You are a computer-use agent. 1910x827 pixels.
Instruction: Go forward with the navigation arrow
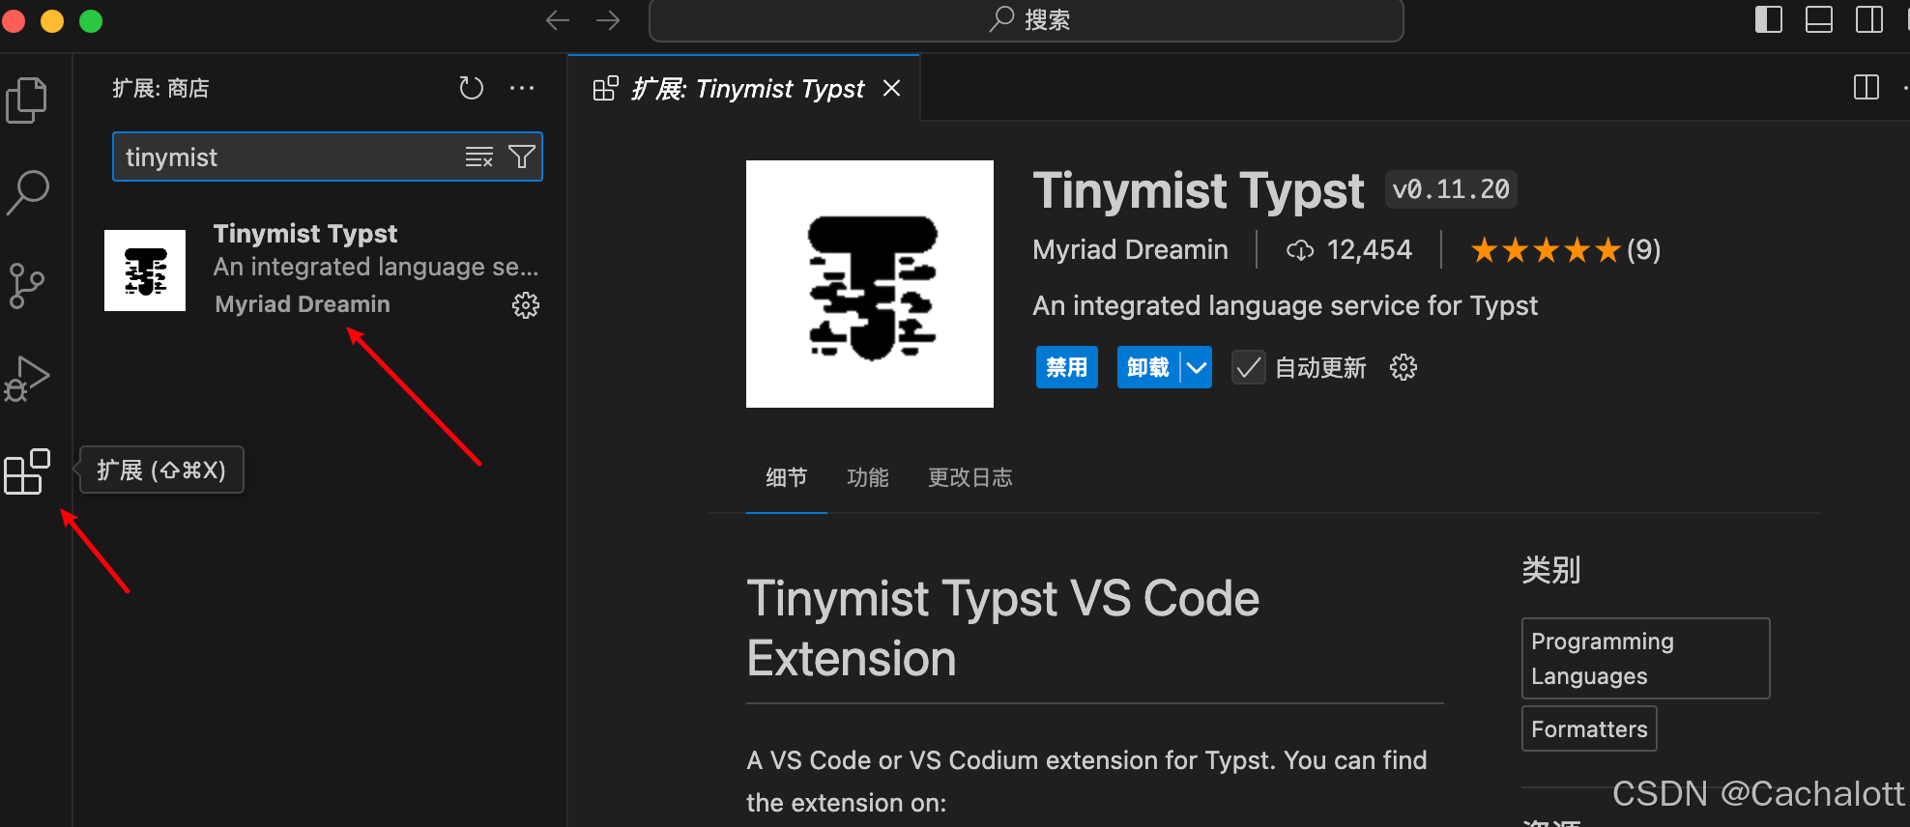click(608, 20)
